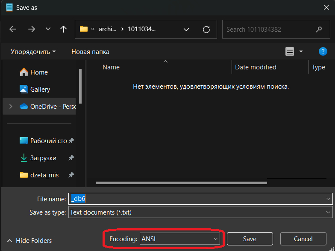Open Home in the navigation pane
The height and width of the screenshot is (251, 335).
tap(38, 72)
